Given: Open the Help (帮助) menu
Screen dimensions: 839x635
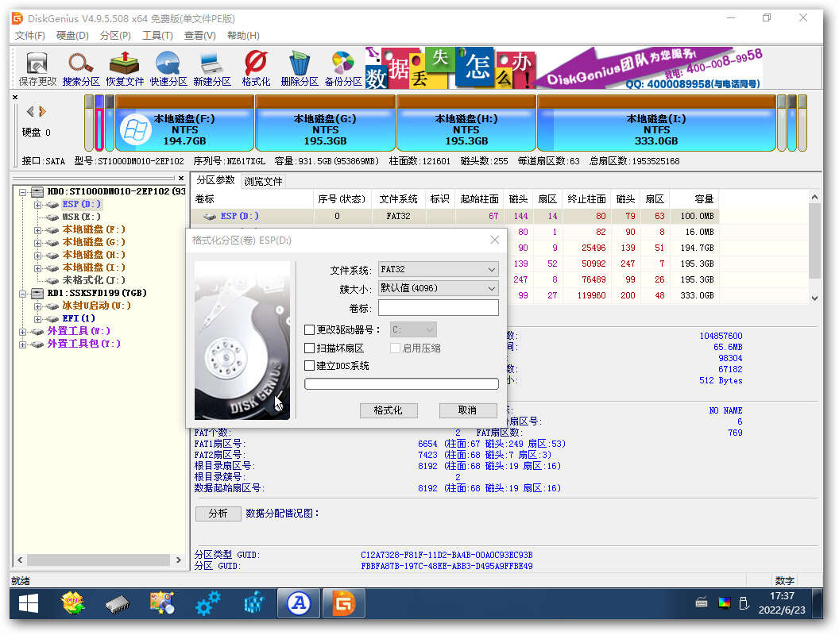Looking at the screenshot, I should pos(243,35).
